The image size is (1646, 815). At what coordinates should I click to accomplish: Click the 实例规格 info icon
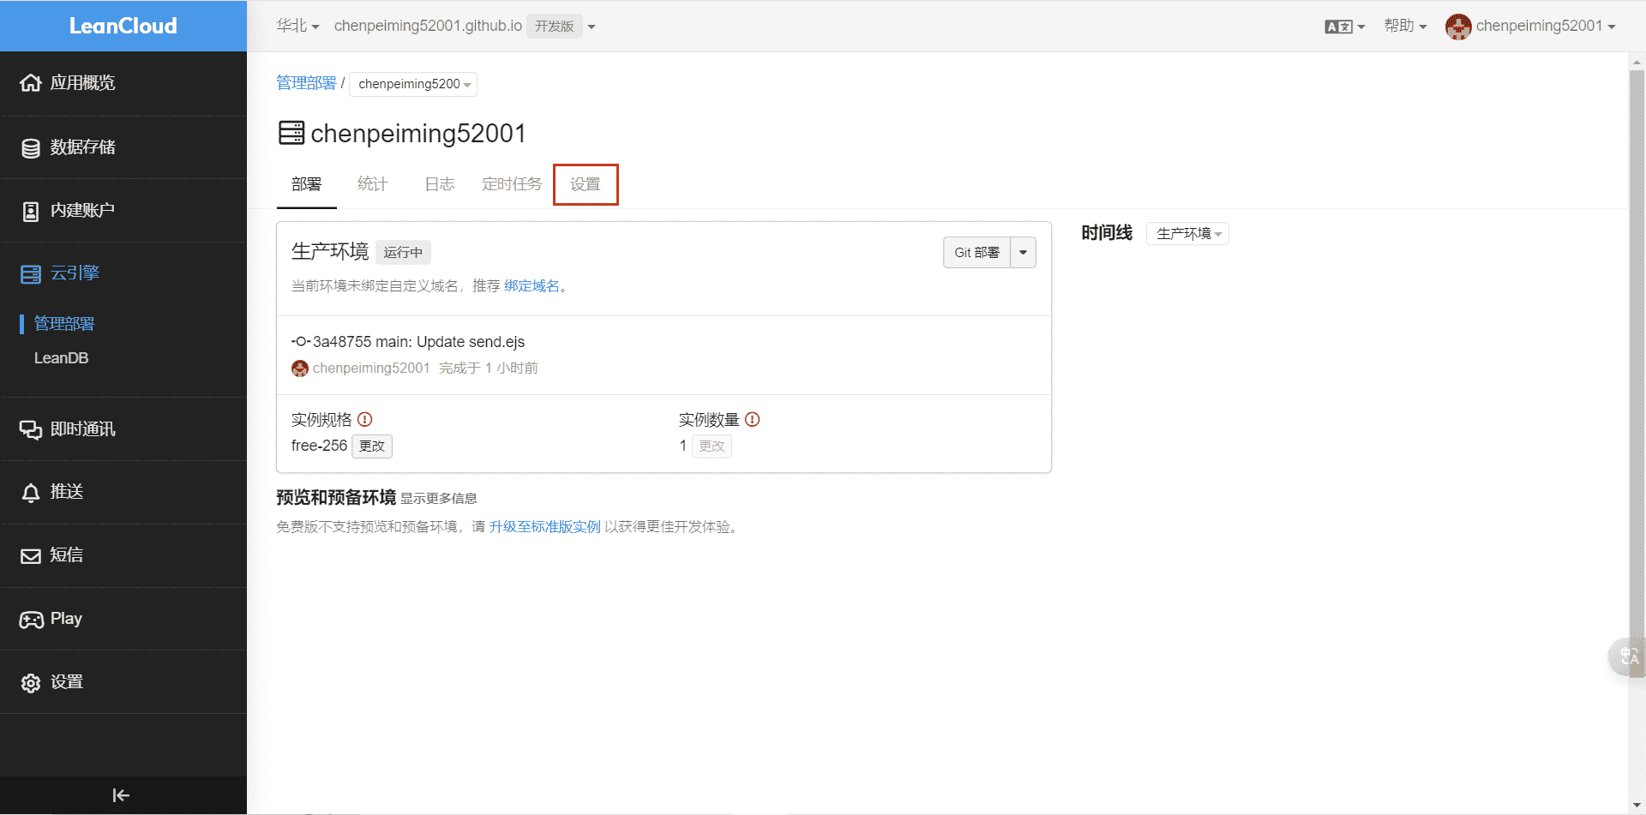365,419
